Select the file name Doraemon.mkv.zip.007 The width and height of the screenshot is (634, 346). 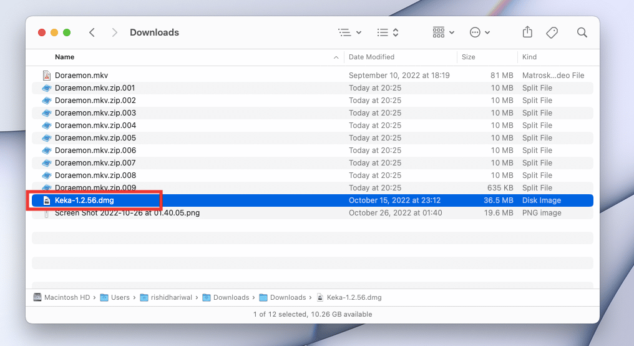tap(95, 163)
